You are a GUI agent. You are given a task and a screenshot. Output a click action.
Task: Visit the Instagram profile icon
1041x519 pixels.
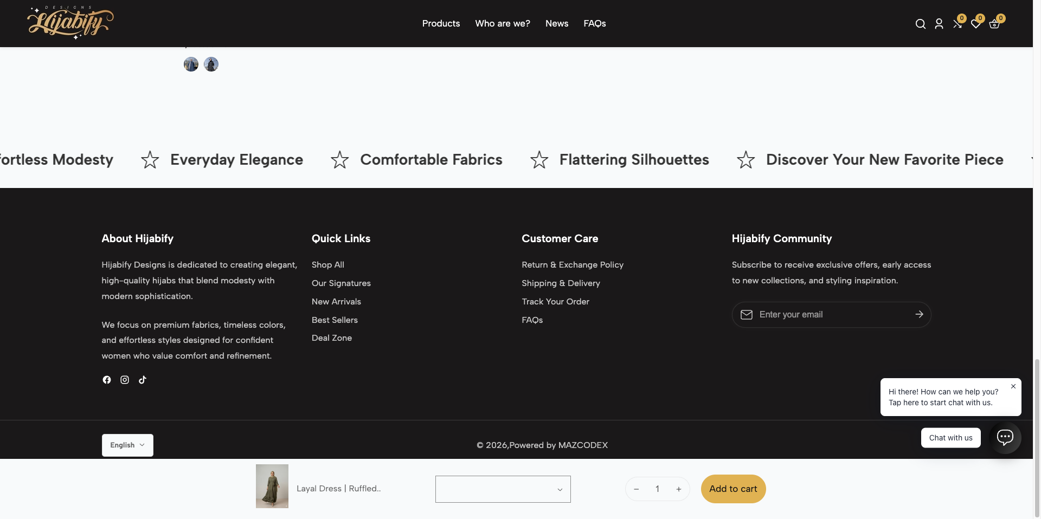[x=125, y=380]
